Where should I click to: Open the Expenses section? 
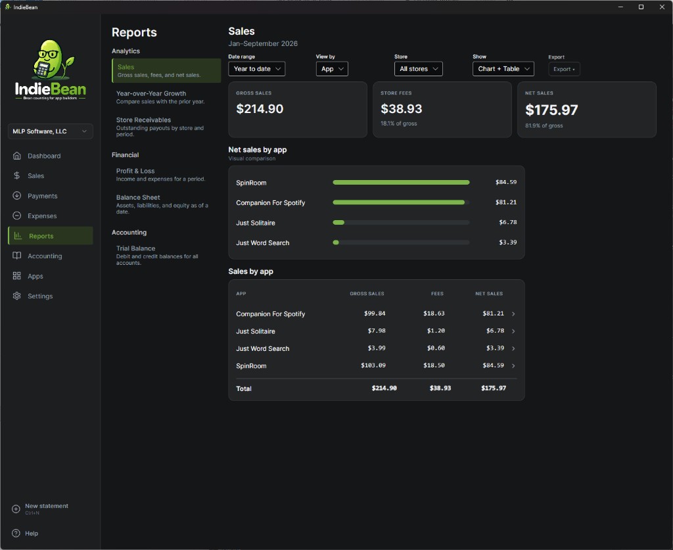point(50,216)
